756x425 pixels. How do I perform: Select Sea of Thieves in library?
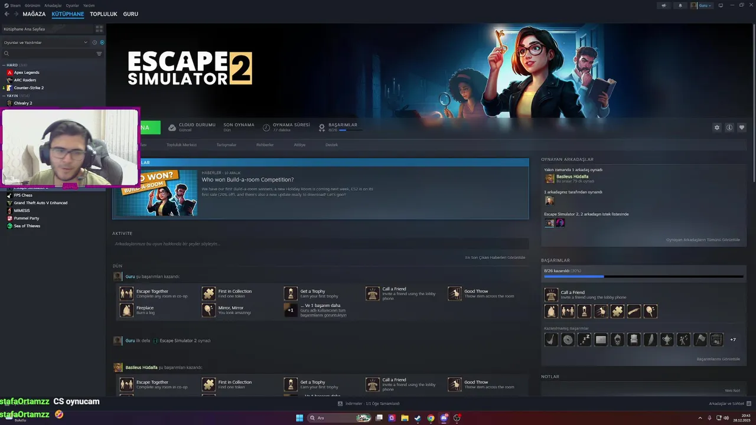coord(27,226)
